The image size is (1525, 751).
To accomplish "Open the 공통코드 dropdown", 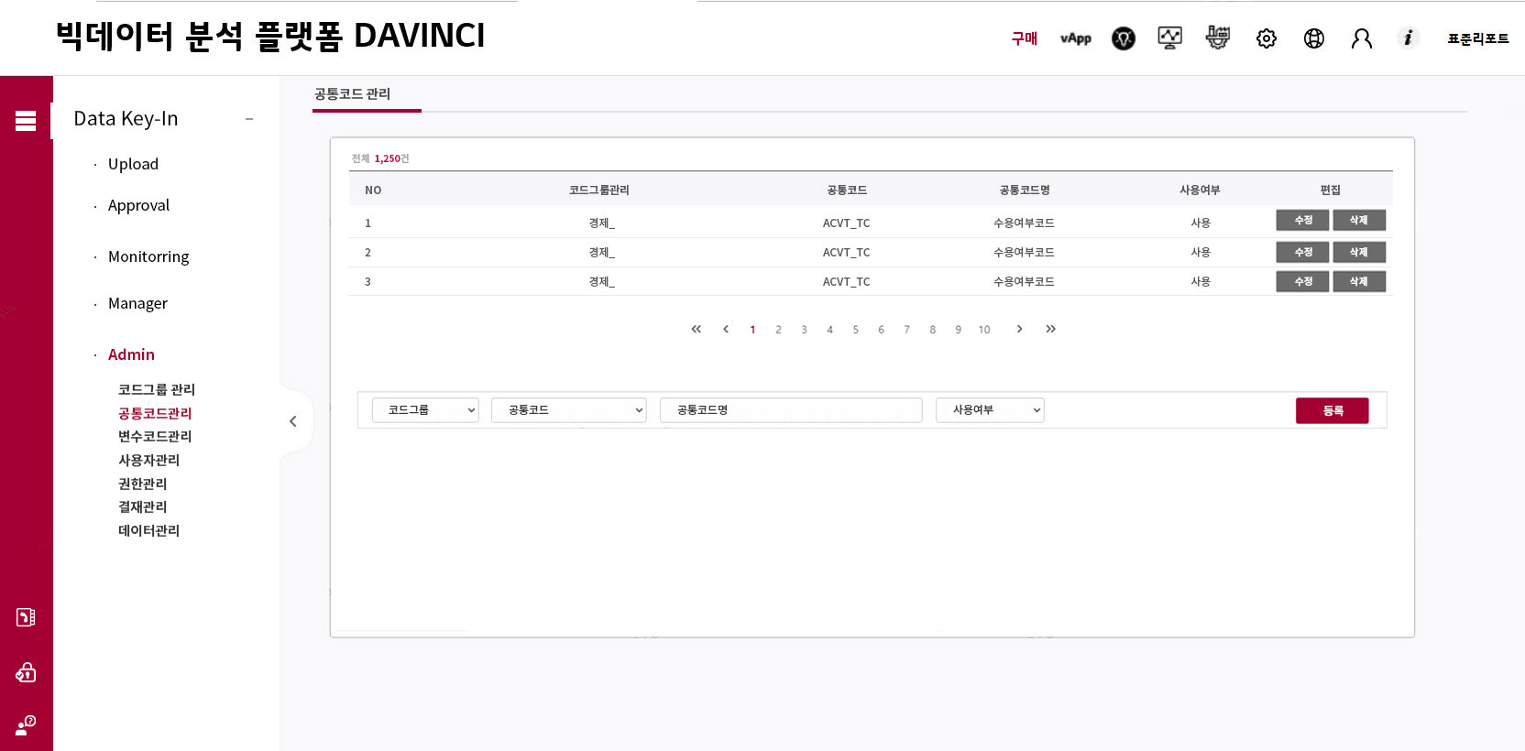I will tap(568, 410).
